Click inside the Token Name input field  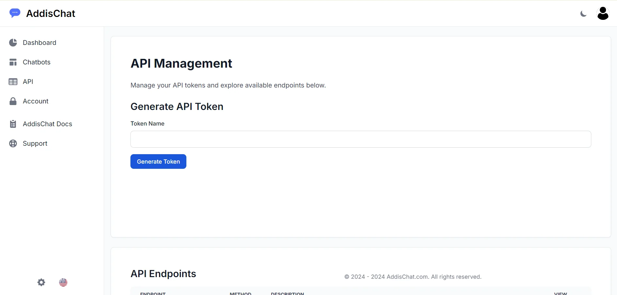[x=360, y=139]
